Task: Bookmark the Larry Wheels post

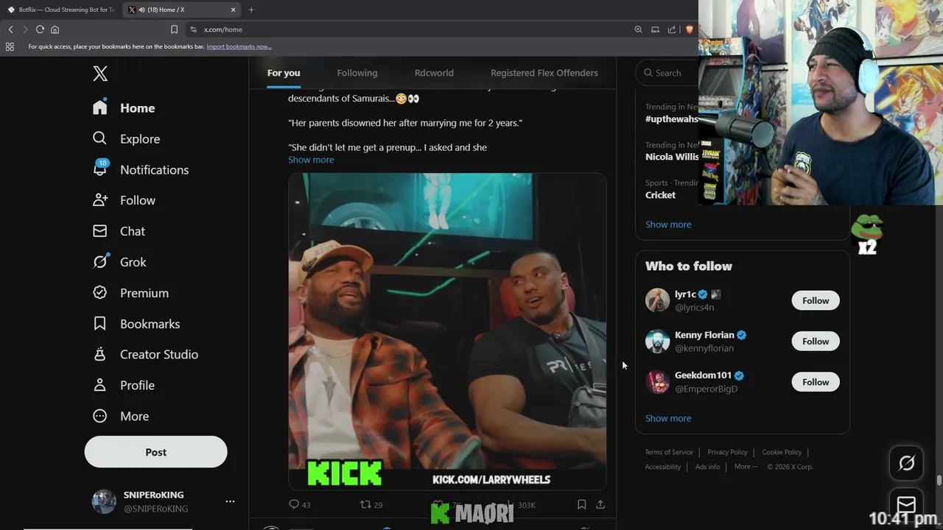Action: tap(581, 504)
